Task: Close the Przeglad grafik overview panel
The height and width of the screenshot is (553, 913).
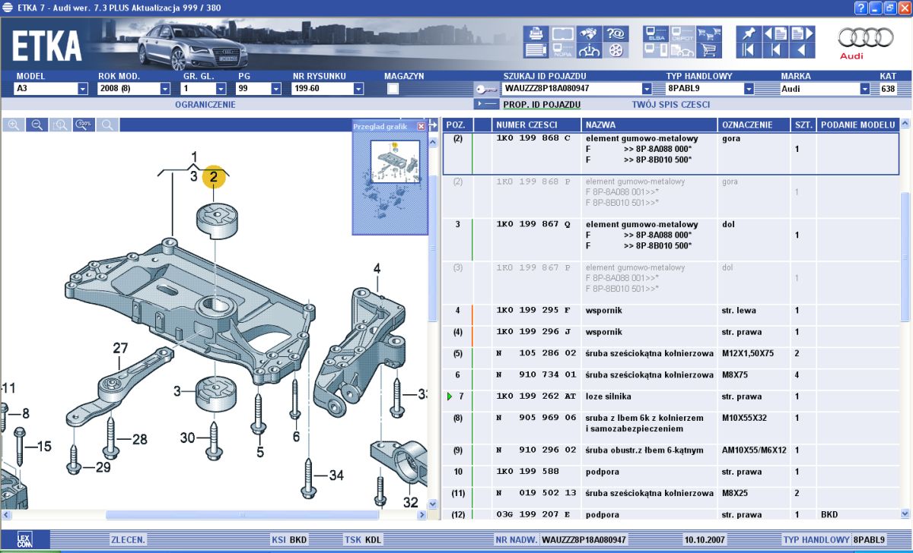Action: click(x=421, y=126)
